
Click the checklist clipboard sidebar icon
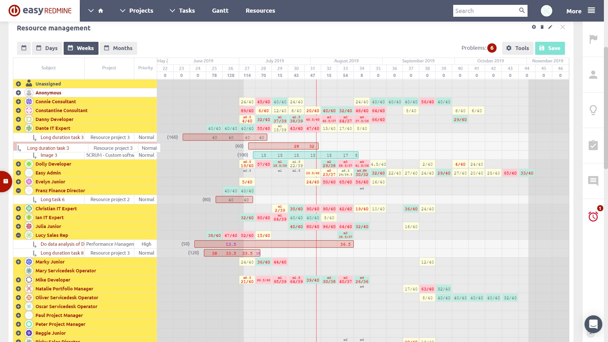593,145
